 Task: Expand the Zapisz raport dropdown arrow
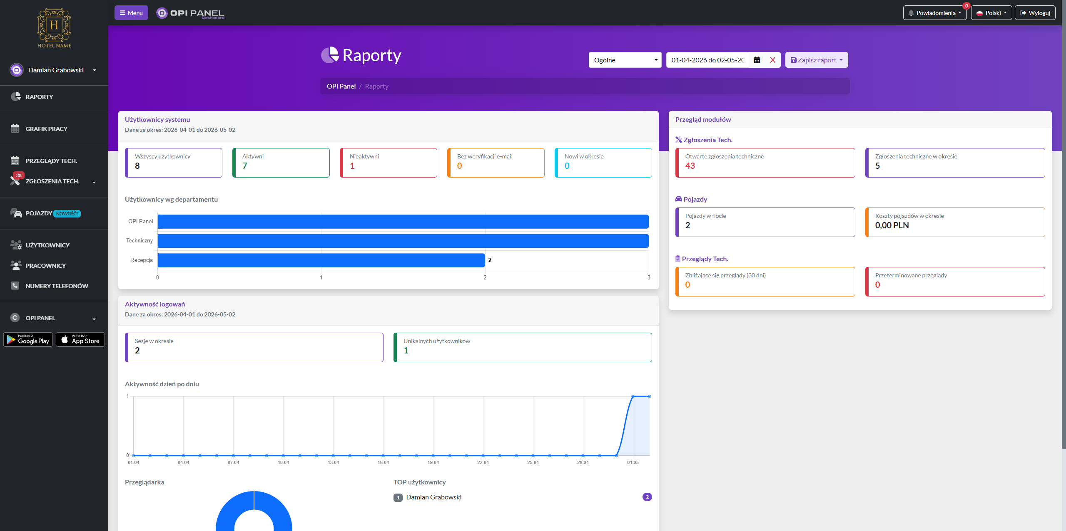pyautogui.click(x=841, y=60)
